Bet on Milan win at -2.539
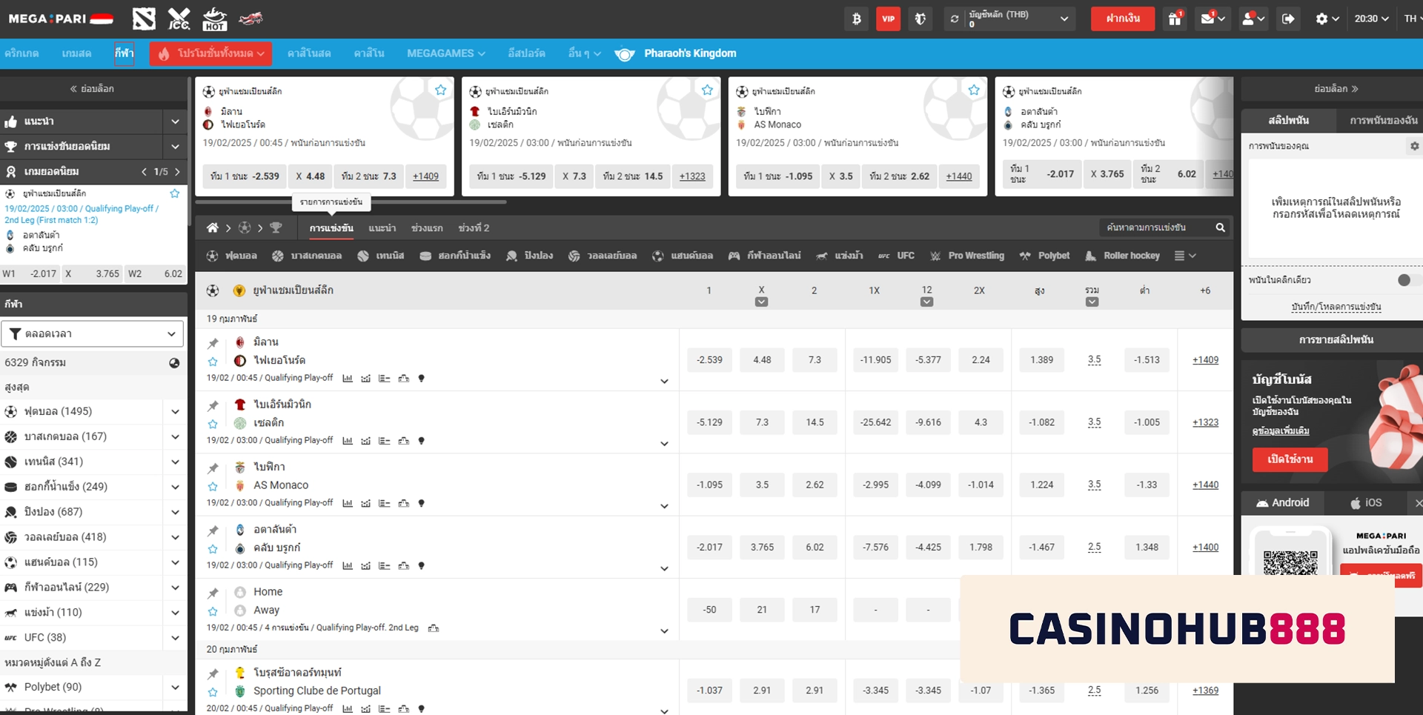 [709, 360]
